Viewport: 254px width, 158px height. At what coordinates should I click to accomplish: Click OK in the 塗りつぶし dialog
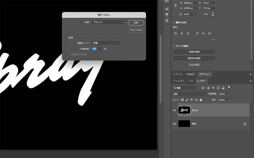coord(136,22)
